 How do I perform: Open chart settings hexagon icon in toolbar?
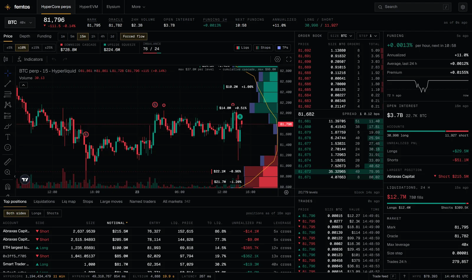[278, 59]
